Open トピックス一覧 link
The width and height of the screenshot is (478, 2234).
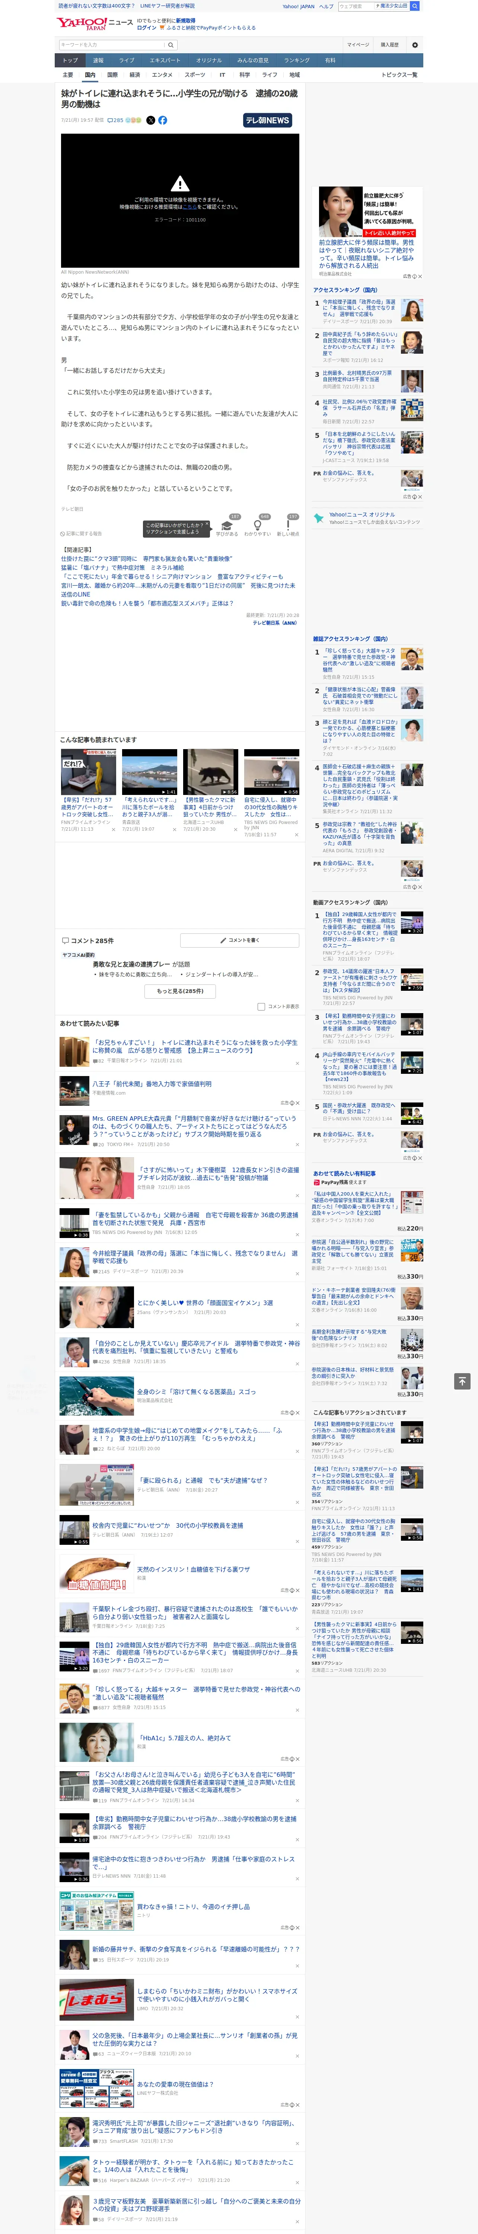[399, 74]
